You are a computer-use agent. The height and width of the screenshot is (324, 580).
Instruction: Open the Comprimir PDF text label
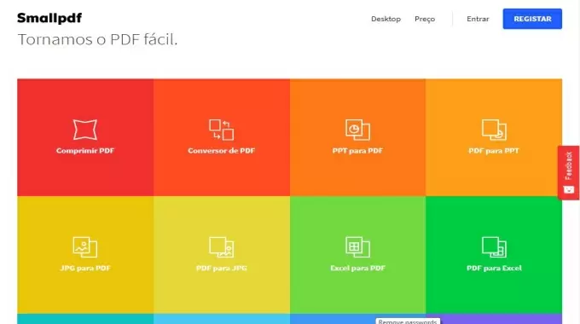click(85, 151)
